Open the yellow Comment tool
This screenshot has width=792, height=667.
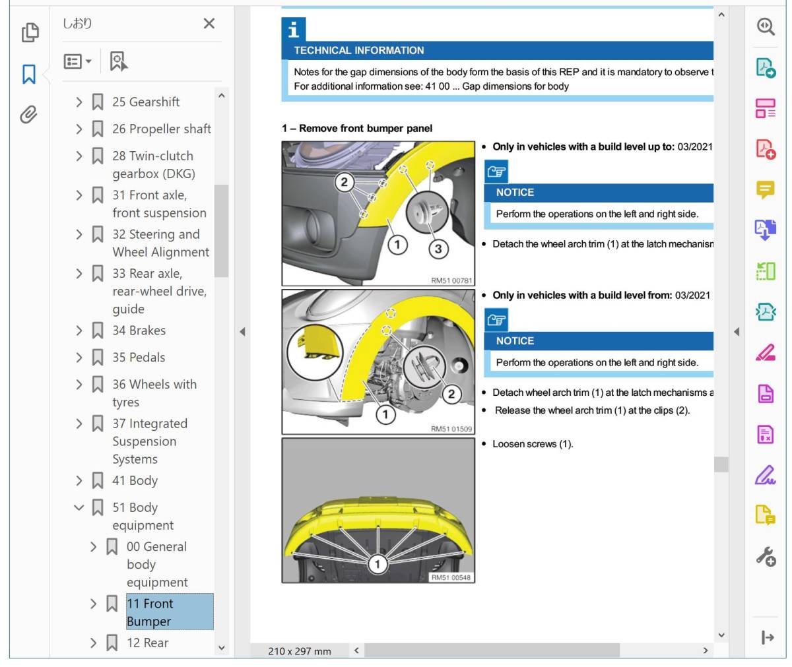pyautogui.click(x=766, y=190)
